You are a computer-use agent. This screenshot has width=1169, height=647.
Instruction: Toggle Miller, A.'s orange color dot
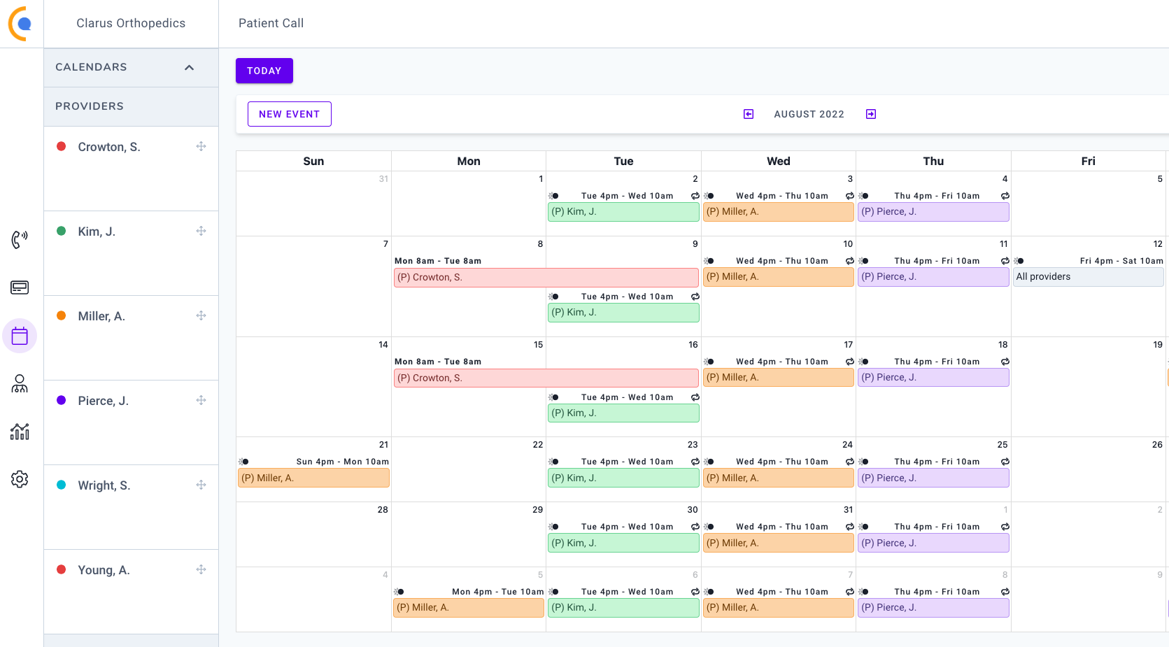[61, 315]
